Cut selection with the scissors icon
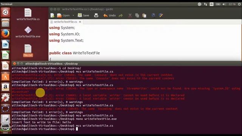 coord(130,15)
